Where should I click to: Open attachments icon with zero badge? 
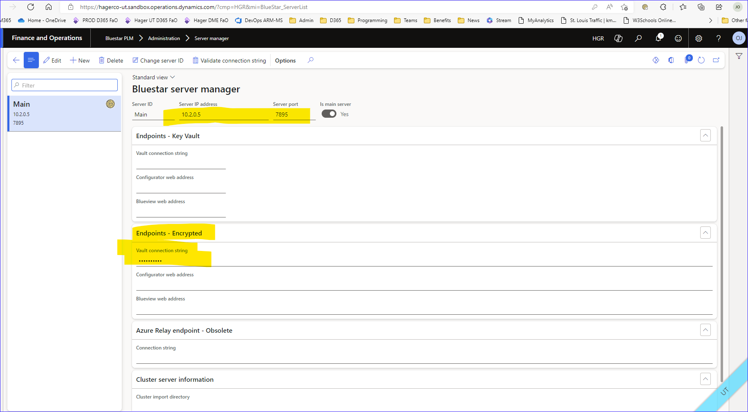click(688, 60)
